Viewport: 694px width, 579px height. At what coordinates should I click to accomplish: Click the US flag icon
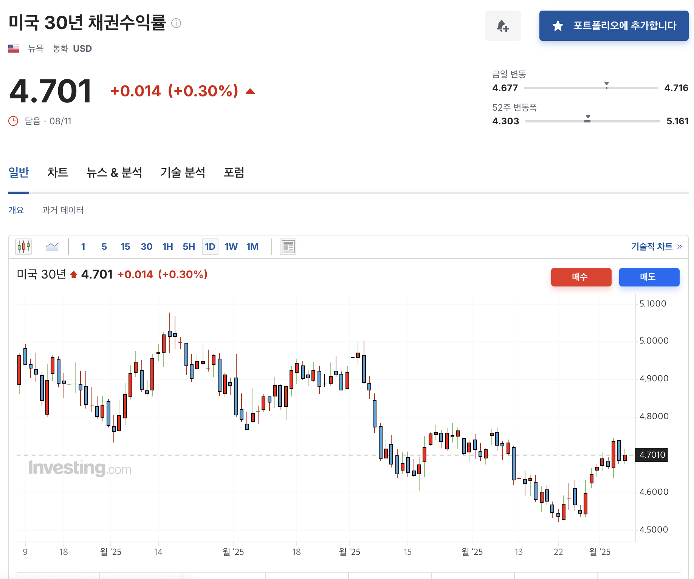tap(14, 49)
